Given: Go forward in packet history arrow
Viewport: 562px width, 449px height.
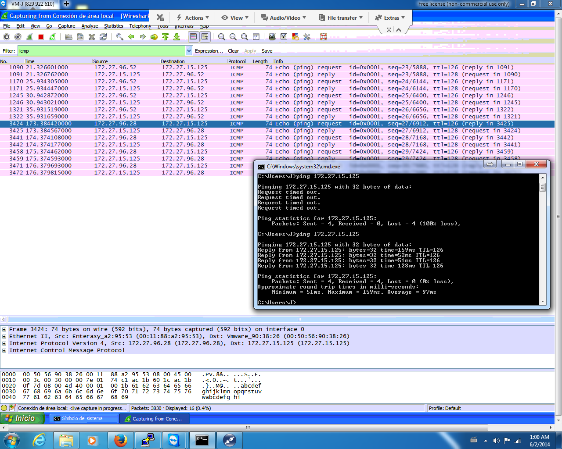Looking at the screenshot, I should tap(143, 37).
